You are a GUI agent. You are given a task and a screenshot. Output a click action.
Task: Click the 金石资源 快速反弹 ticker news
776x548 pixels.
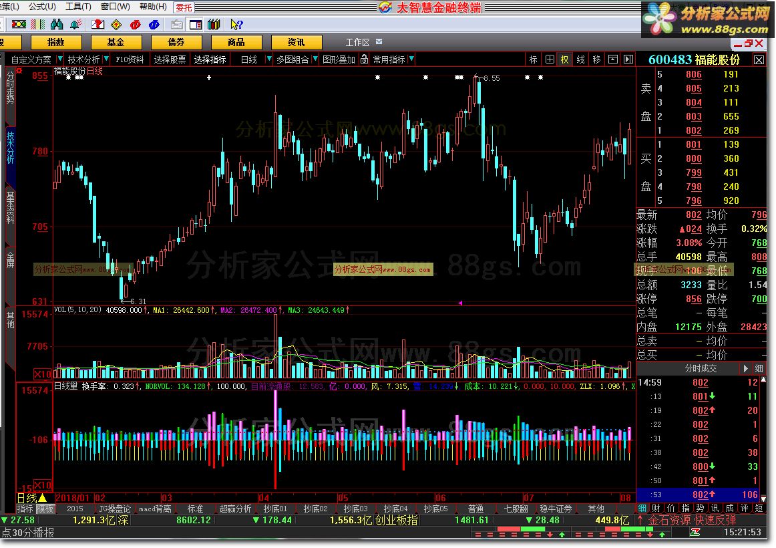[692, 521]
